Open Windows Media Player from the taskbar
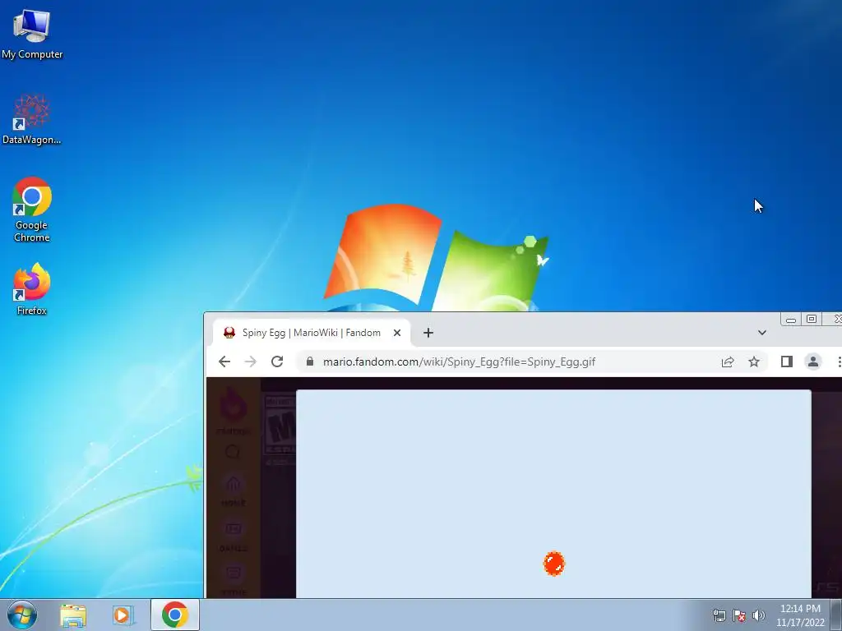This screenshot has width=842, height=631. point(123,615)
